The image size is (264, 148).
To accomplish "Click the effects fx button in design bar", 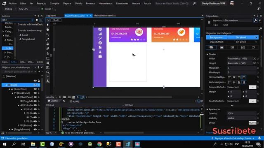I will (x=60, y=97).
